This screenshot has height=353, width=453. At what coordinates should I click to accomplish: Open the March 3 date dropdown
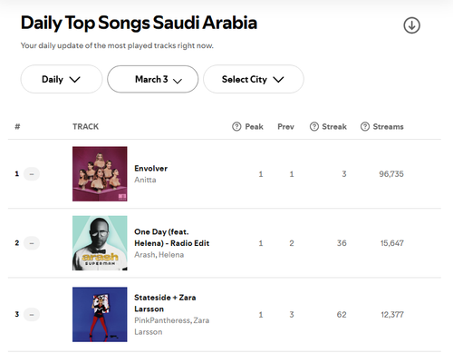[x=153, y=79]
